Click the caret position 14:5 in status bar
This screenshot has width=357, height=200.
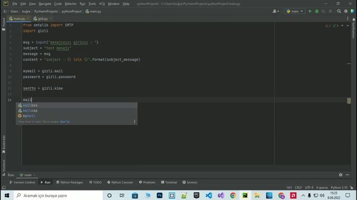pyautogui.click(x=289, y=188)
